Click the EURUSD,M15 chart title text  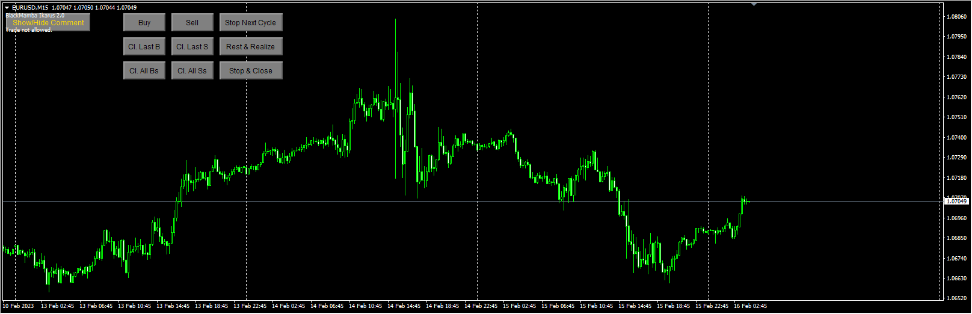point(30,8)
